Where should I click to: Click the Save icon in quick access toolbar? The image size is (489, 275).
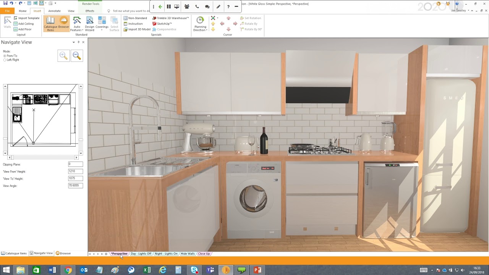pyautogui.click(x=5, y=3)
